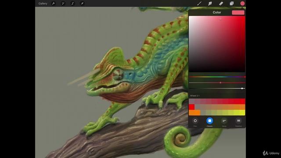Adjust the saturation slider below hue
The width and height of the screenshot is (281, 158).
coord(217,83)
